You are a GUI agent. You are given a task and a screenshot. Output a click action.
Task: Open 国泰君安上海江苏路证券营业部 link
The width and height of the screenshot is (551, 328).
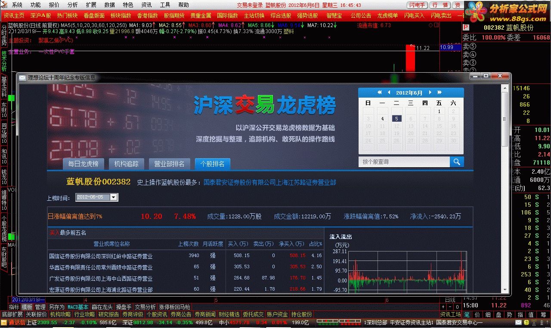[x=270, y=182]
